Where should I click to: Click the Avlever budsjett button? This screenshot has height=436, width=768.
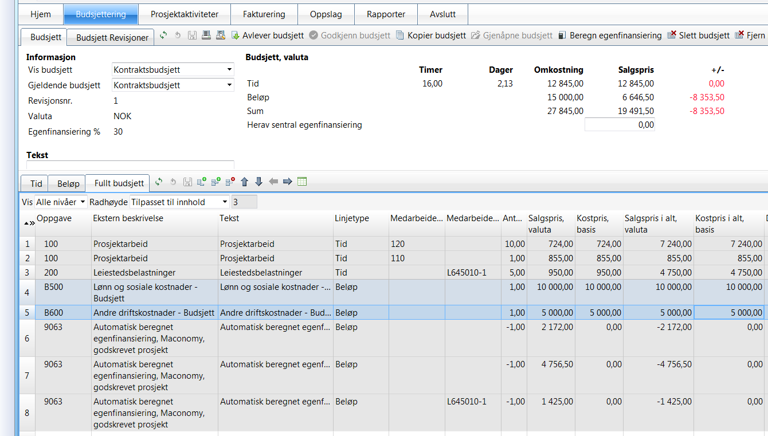click(x=268, y=36)
